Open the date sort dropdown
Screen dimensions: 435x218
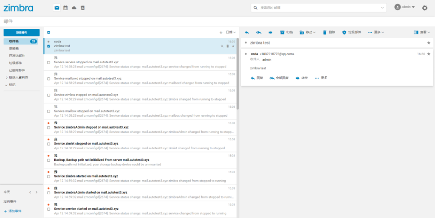click(x=231, y=32)
